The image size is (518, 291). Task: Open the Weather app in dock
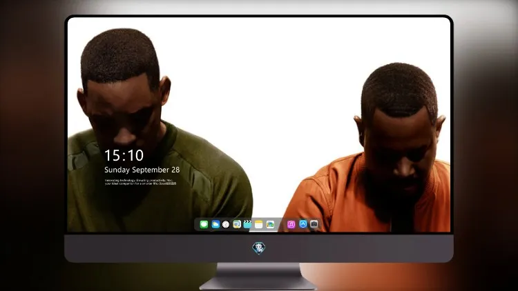coord(215,224)
